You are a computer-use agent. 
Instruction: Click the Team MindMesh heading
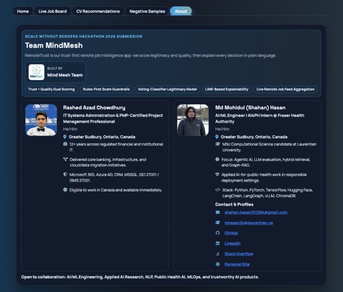(x=54, y=45)
